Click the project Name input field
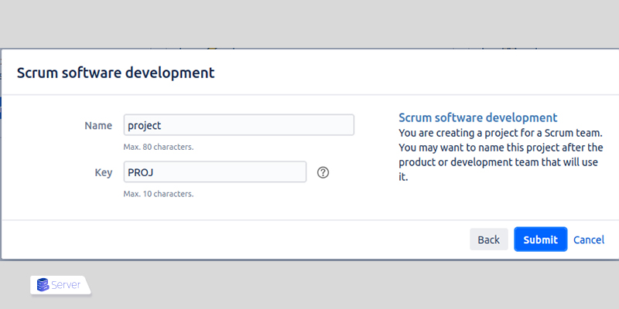This screenshot has width=619, height=309. [239, 125]
